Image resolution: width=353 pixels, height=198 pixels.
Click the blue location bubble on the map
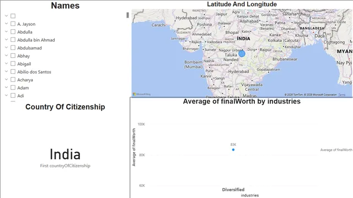[x=242, y=54]
